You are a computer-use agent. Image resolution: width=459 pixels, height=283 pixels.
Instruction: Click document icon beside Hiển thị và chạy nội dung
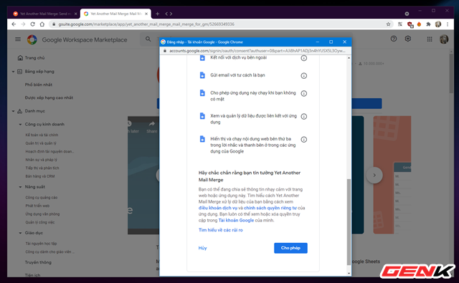click(202, 138)
